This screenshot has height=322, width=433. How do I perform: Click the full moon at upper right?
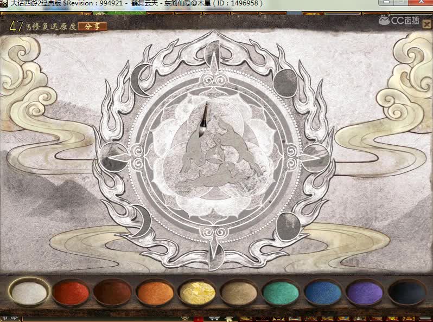tap(285, 83)
